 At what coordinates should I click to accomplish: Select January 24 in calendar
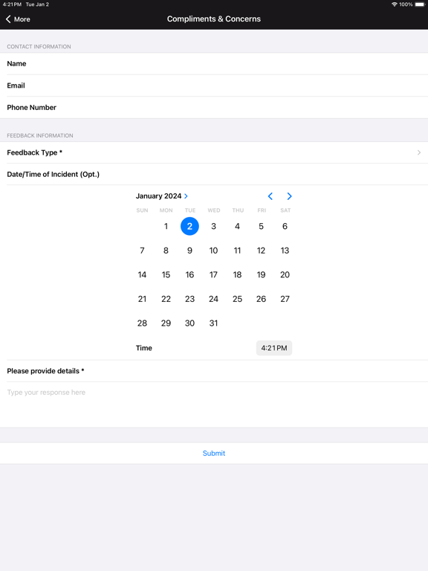coord(214,299)
